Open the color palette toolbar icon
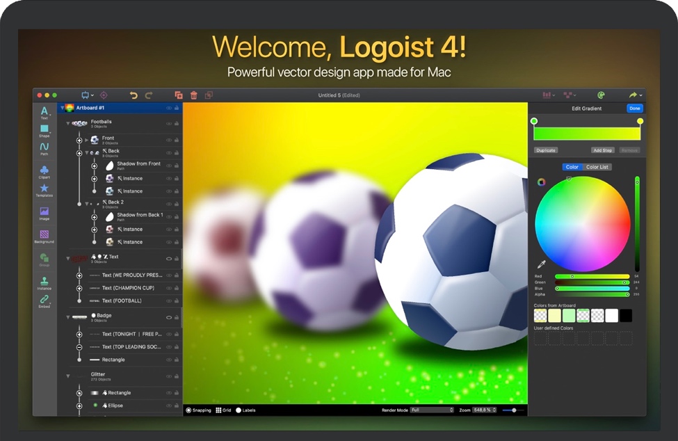The width and height of the screenshot is (678, 441). (601, 95)
